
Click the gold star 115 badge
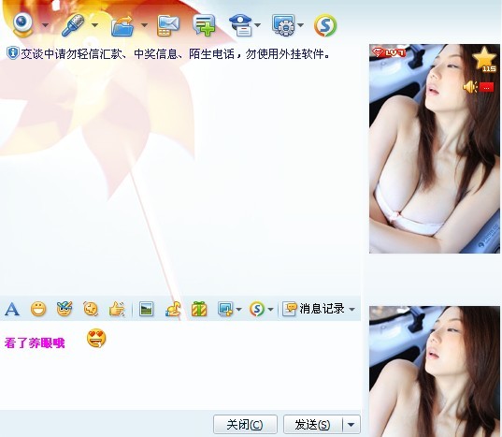pos(485,60)
